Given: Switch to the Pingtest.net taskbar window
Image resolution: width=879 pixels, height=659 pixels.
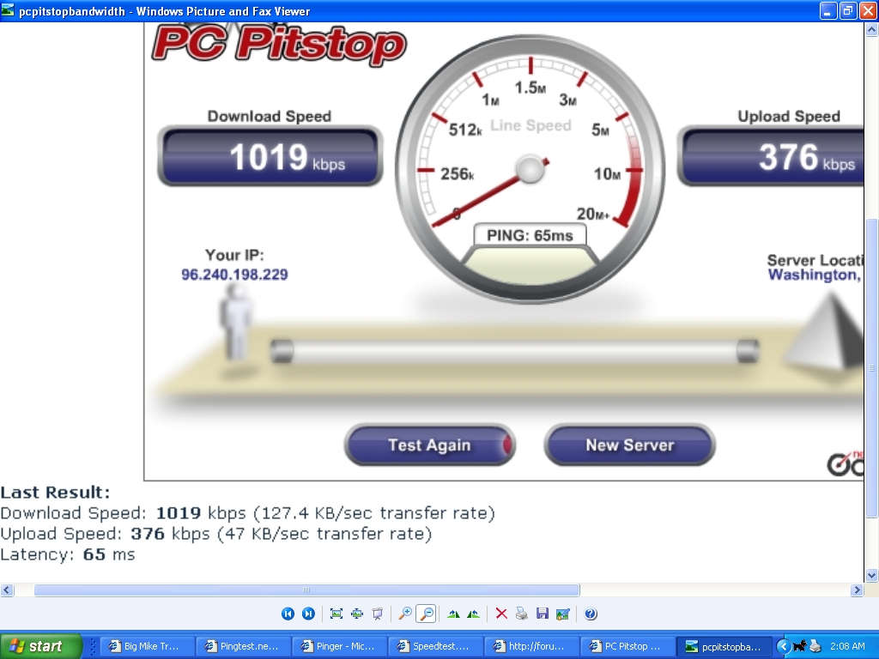Looking at the screenshot, I should (x=245, y=646).
